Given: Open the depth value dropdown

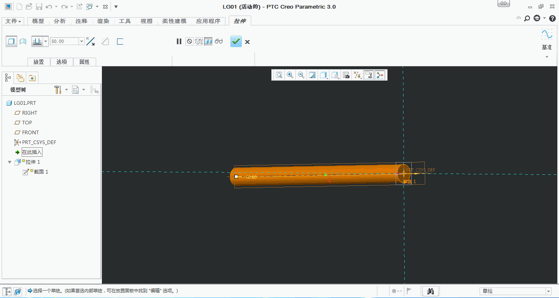Looking at the screenshot, I should 82,41.
